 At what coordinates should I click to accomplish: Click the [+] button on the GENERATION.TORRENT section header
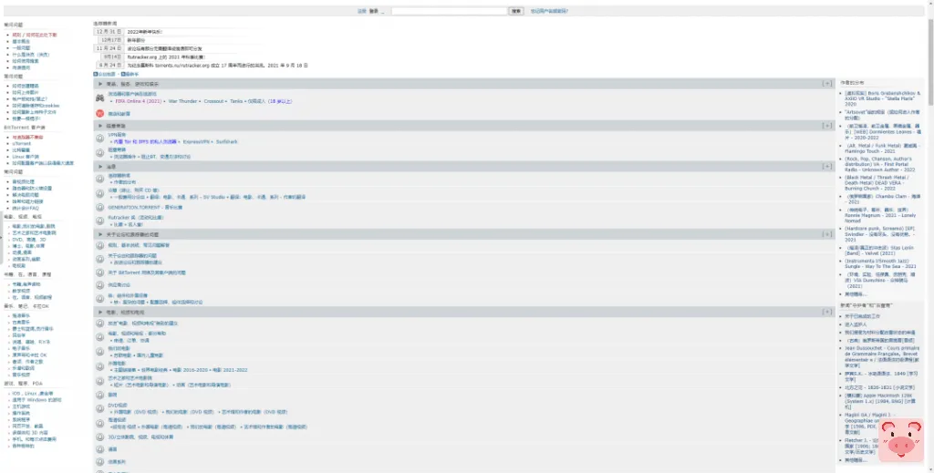coord(826,166)
